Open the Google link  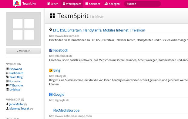(x=59, y=95)
